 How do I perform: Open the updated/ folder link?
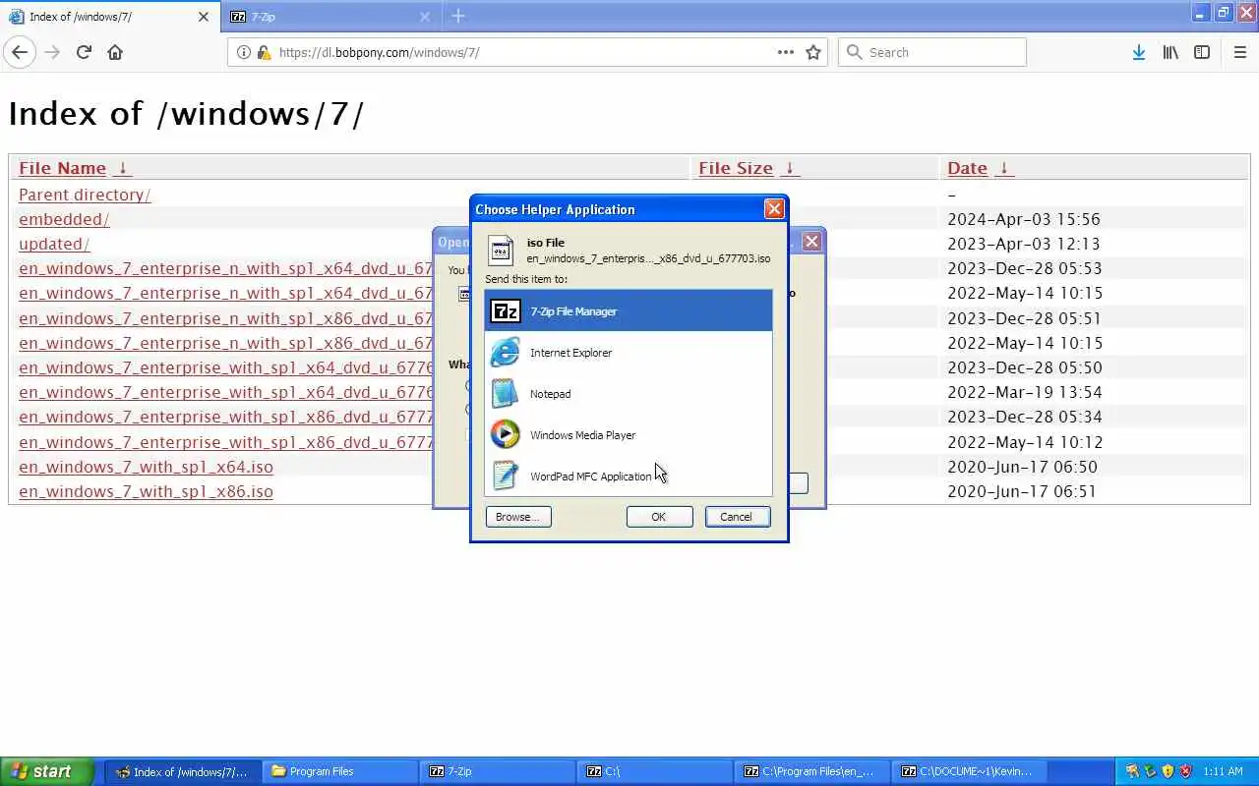(x=54, y=244)
